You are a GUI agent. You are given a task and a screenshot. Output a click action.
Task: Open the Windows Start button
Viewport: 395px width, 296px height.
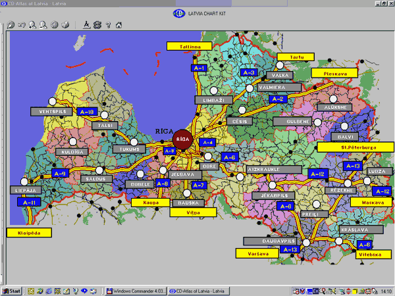click(x=12, y=291)
